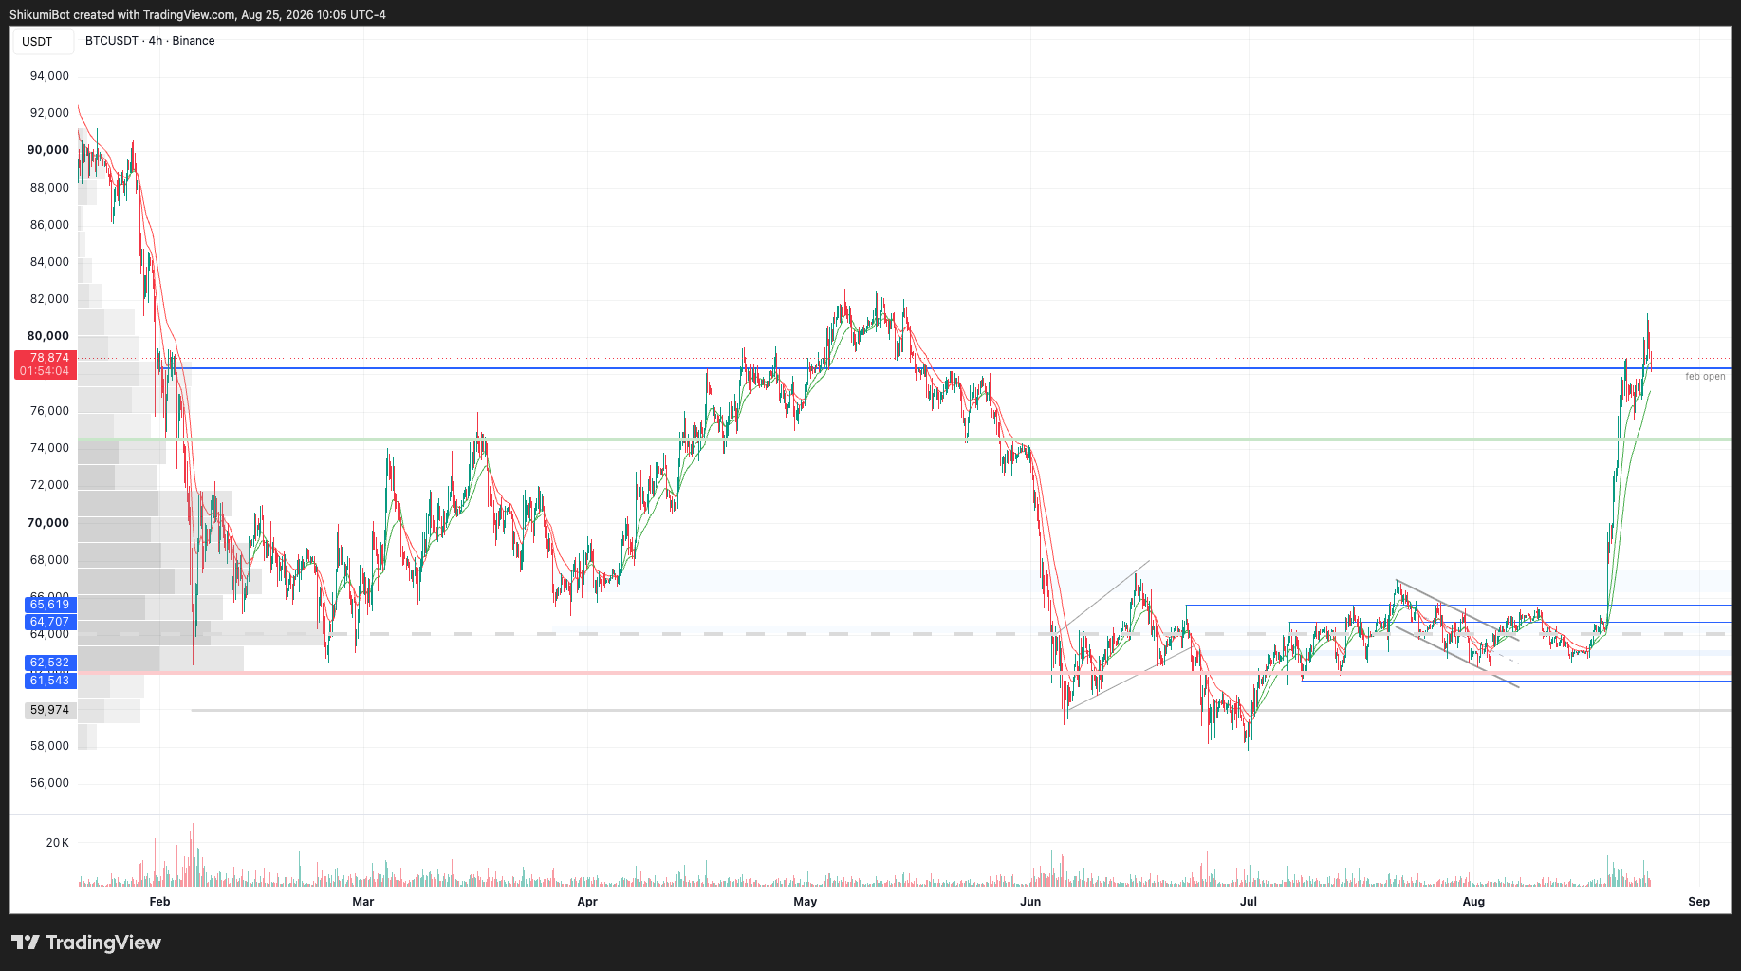The image size is (1741, 971).
Task: Click the Mar label on time axis
Action: tap(362, 902)
